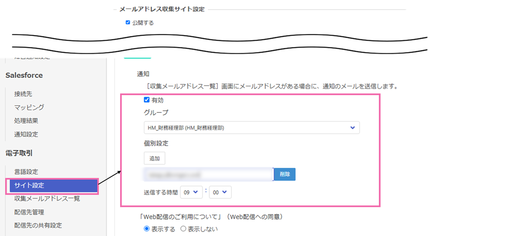Open 処理結果 in the sidebar
This screenshot has height=236, width=511.
pos(26,121)
